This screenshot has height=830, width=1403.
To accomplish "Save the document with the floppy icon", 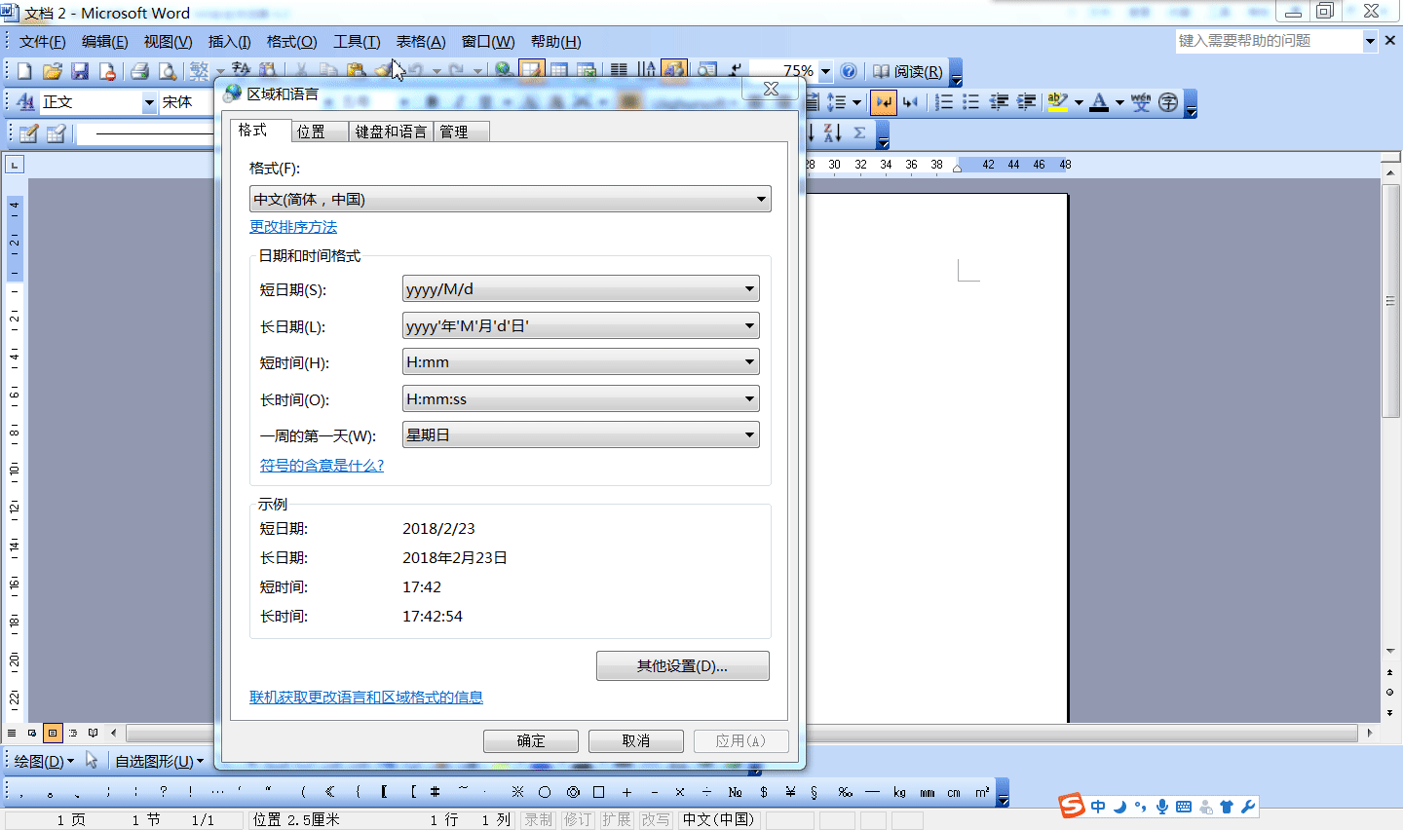I will (80, 71).
